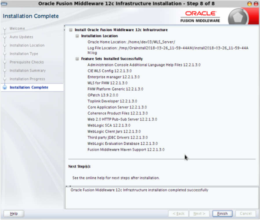Screen dimensions: 260x220
Task: Select FMW Platform Generic 12.2.1.3.0
Action: pos(116,89)
